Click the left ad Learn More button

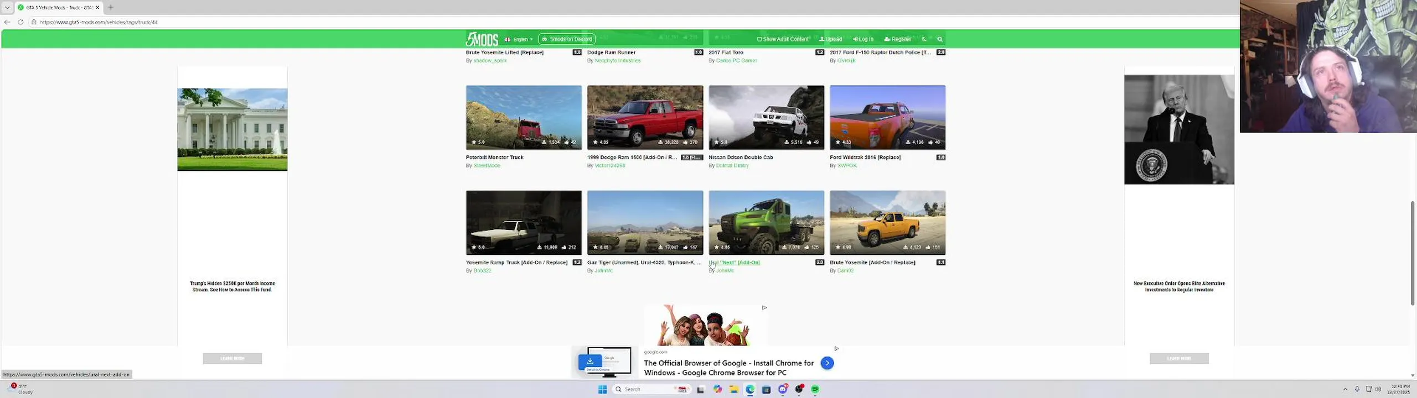232,358
